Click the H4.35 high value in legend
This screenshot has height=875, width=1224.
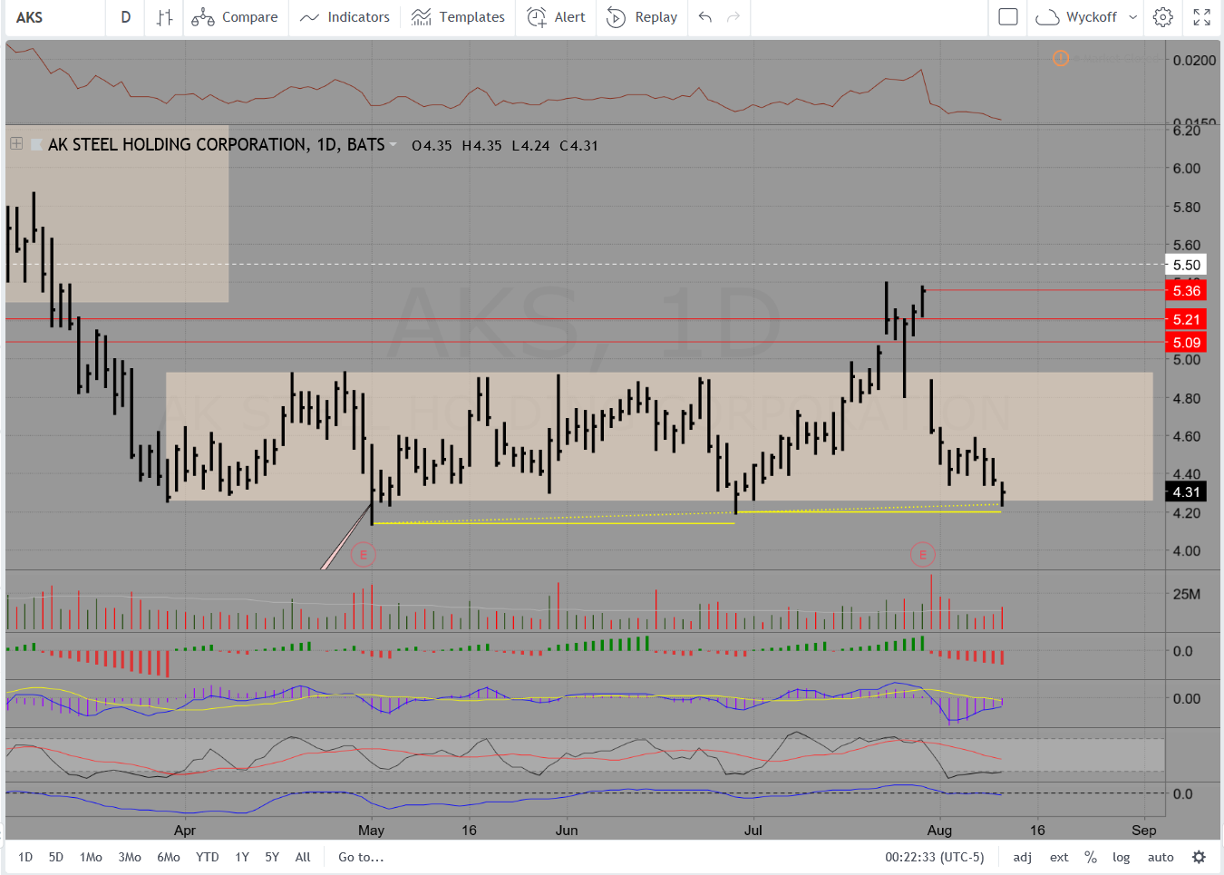click(481, 145)
